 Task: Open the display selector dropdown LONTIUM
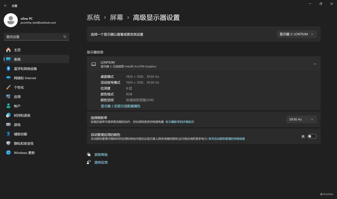tap(297, 34)
